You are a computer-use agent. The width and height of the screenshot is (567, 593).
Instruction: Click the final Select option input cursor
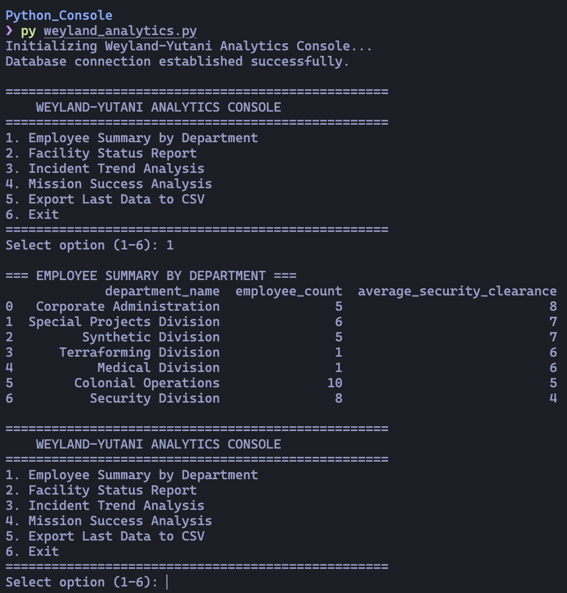[x=167, y=582]
